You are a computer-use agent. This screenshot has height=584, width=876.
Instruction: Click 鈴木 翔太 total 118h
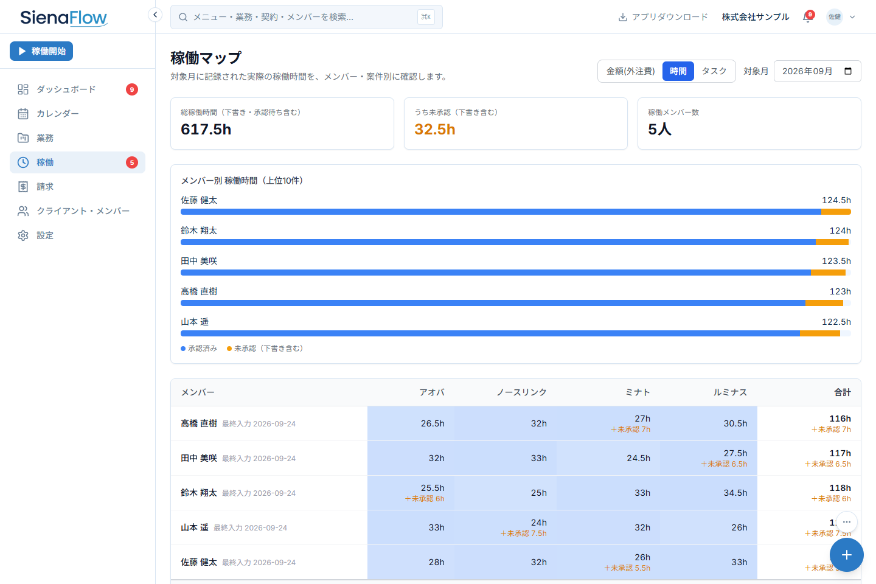tap(840, 488)
